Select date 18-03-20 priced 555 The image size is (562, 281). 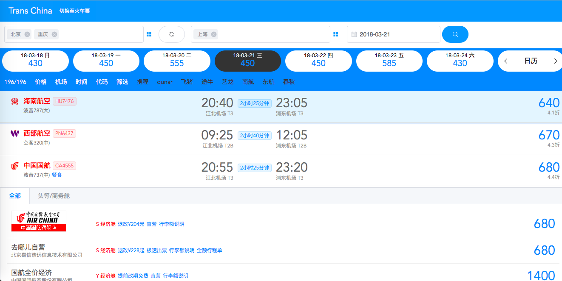pyautogui.click(x=177, y=61)
